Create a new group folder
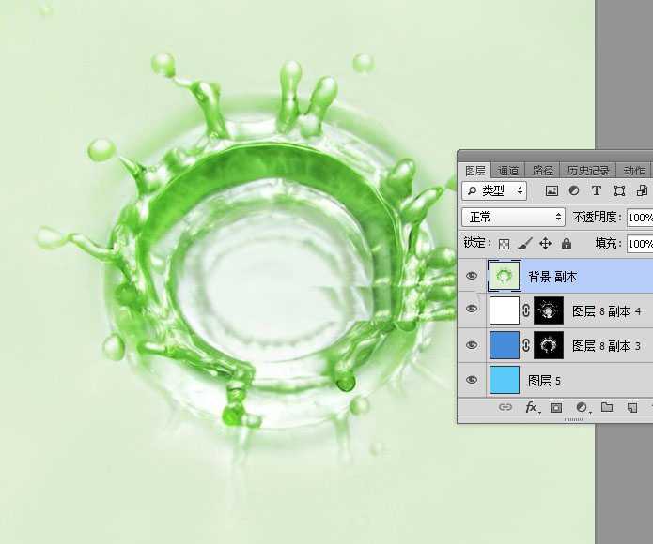 coord(607,408)
